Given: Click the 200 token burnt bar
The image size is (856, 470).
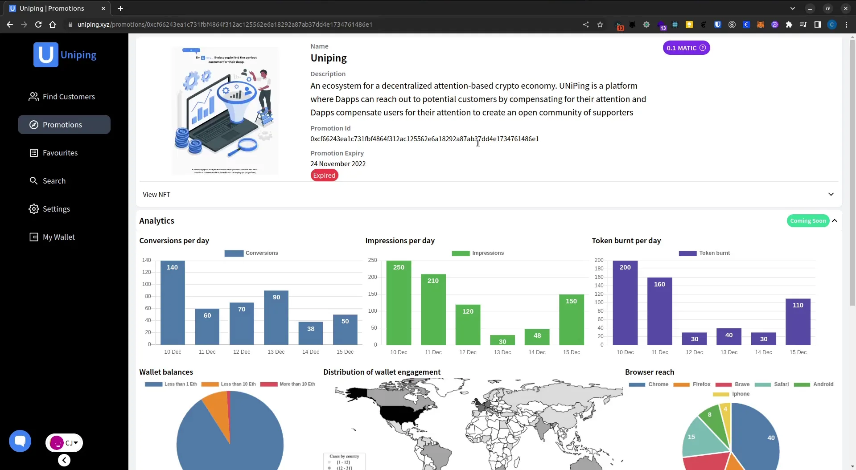Looking at the screenshot, I should (625, 302).
